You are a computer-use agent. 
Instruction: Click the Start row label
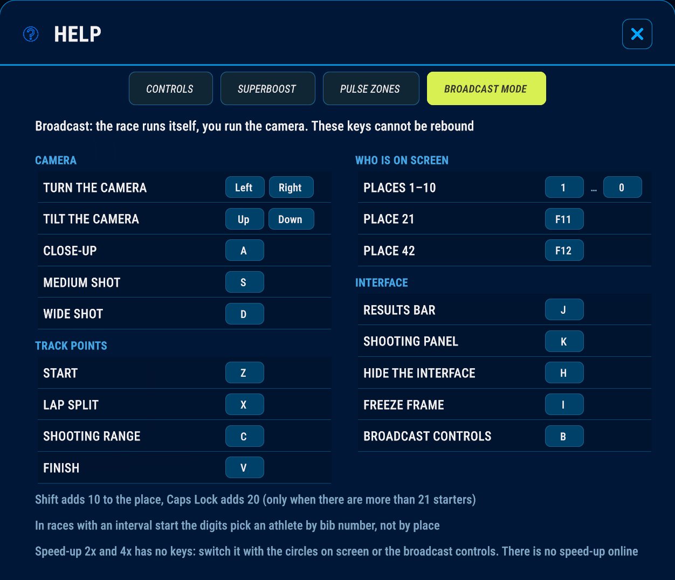pos(60,373)
